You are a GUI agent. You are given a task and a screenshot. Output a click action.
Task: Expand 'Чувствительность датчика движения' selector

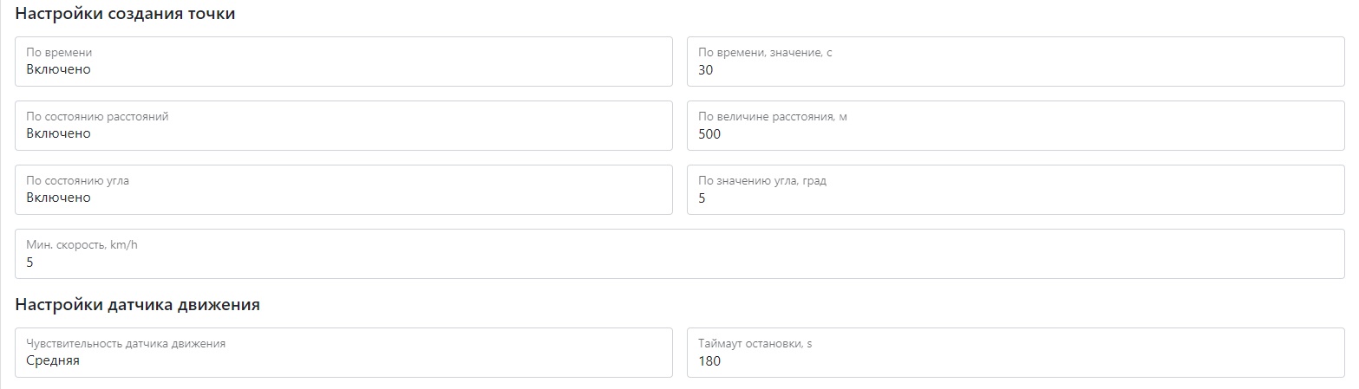(x=343, y=353)
